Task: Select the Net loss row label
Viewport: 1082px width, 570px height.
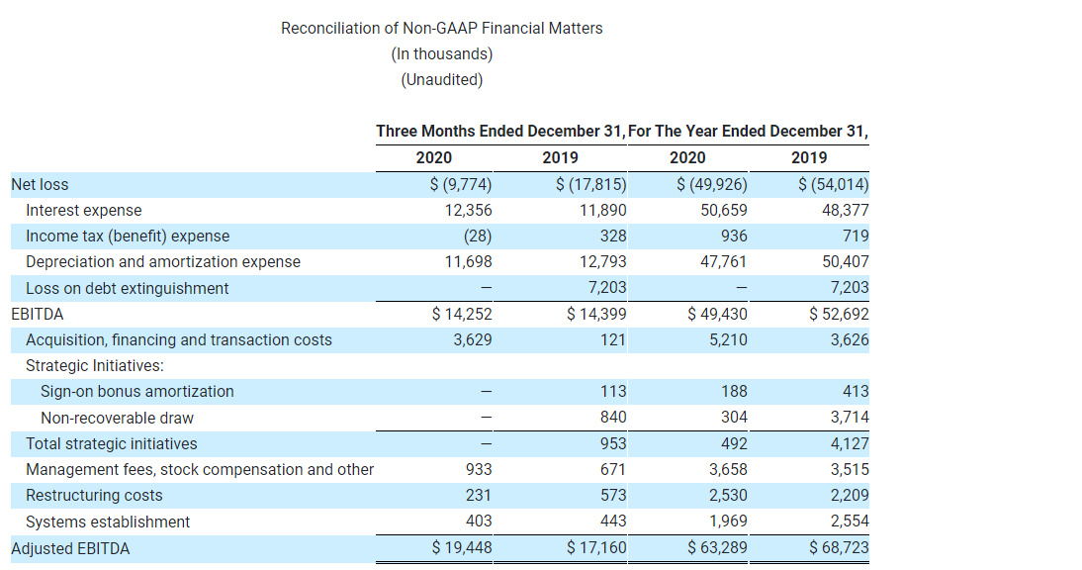Action: tap(38, 183)
